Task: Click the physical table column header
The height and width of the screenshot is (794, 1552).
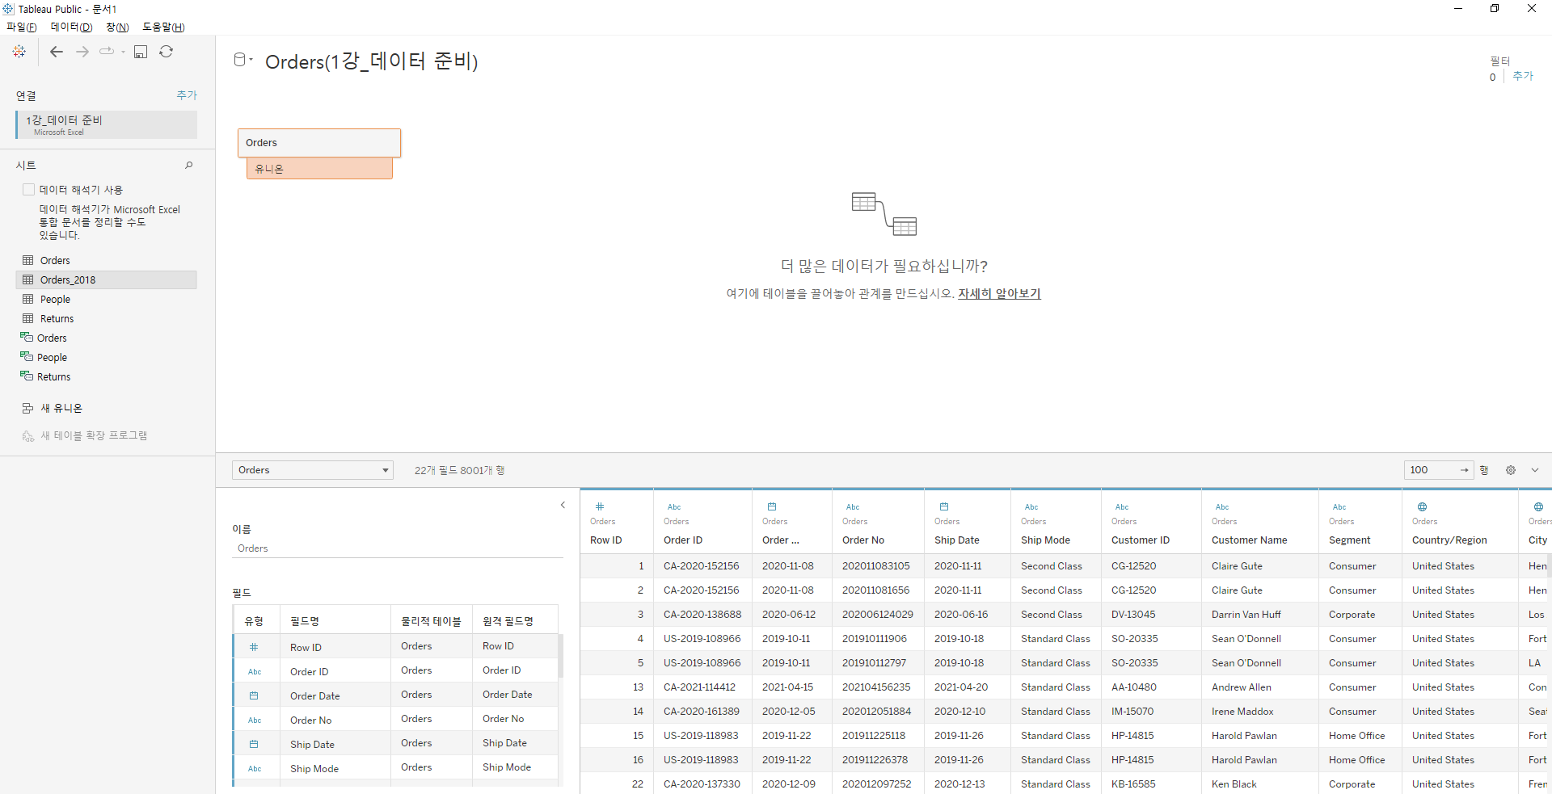Action: pos(431,621)
